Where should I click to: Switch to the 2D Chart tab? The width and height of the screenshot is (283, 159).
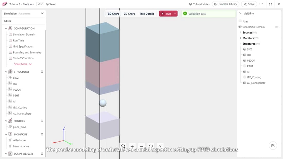pos(129,14)
